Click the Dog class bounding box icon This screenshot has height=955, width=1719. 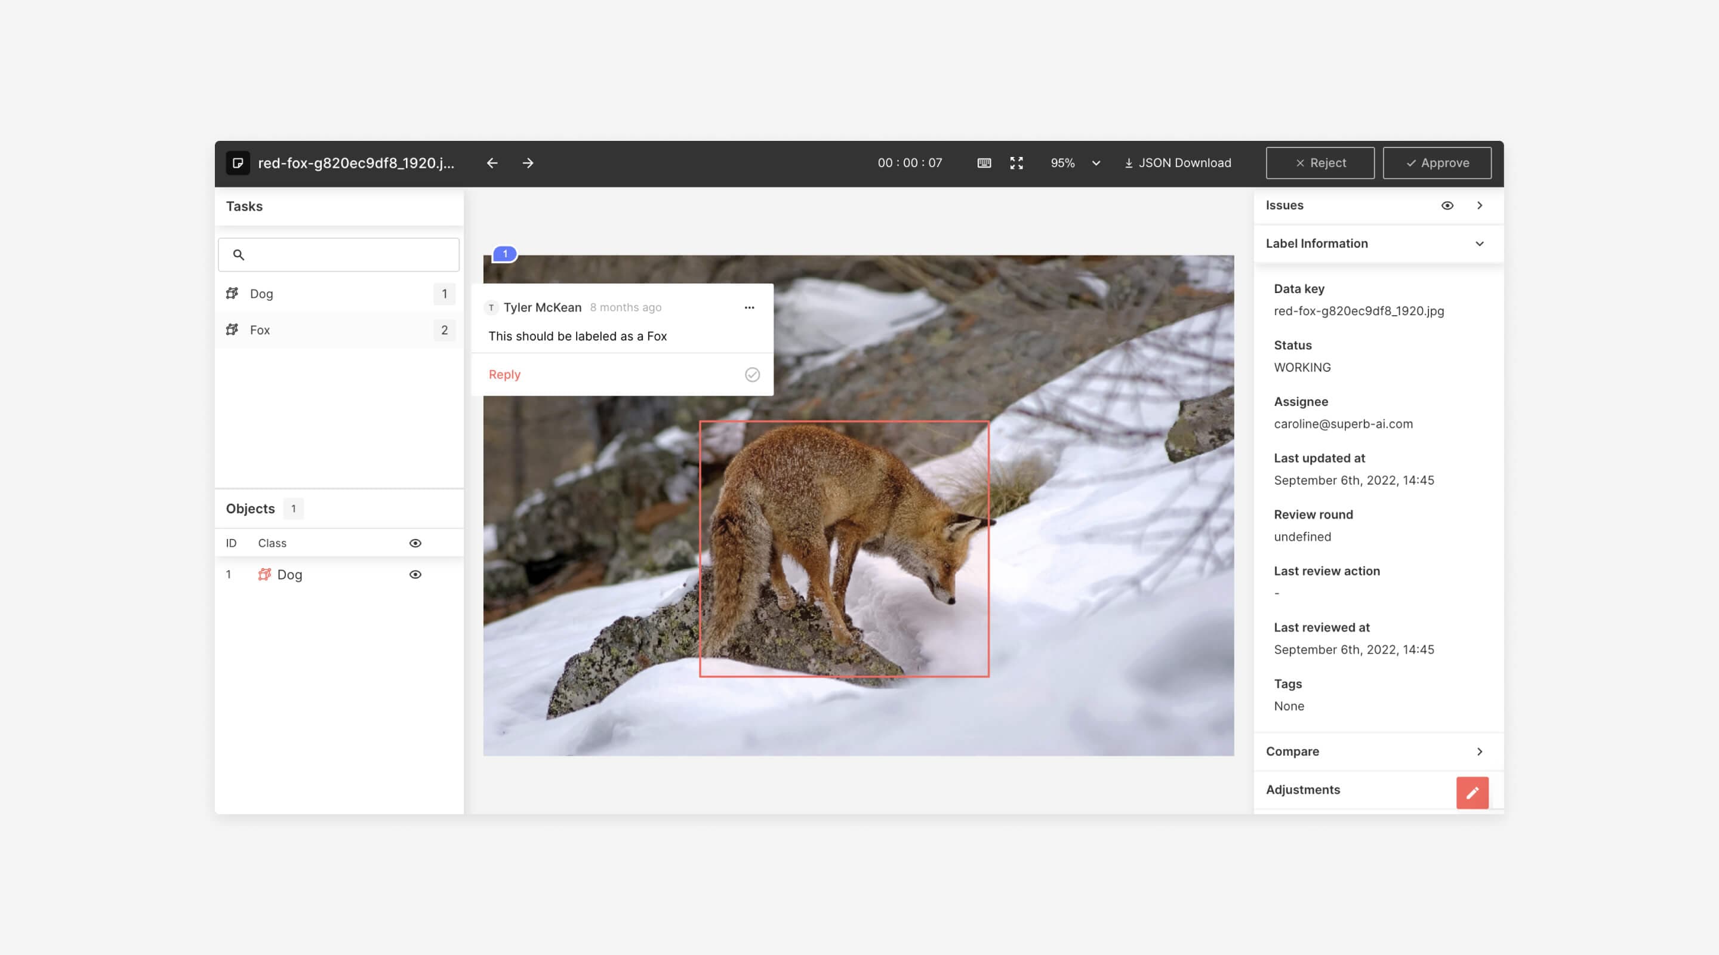(232, 293)
